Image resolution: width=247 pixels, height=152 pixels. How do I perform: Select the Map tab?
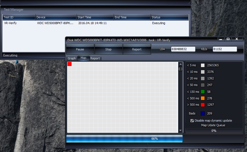click(x=83, y=58)
